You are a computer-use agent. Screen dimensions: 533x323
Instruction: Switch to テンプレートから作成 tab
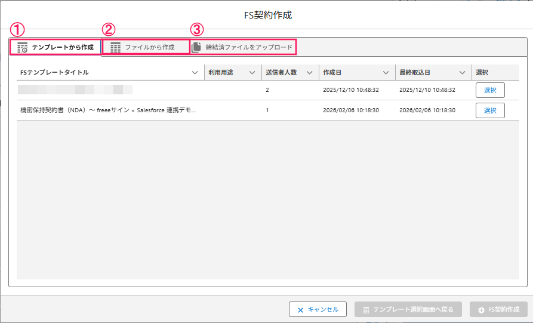pos(56,47)
